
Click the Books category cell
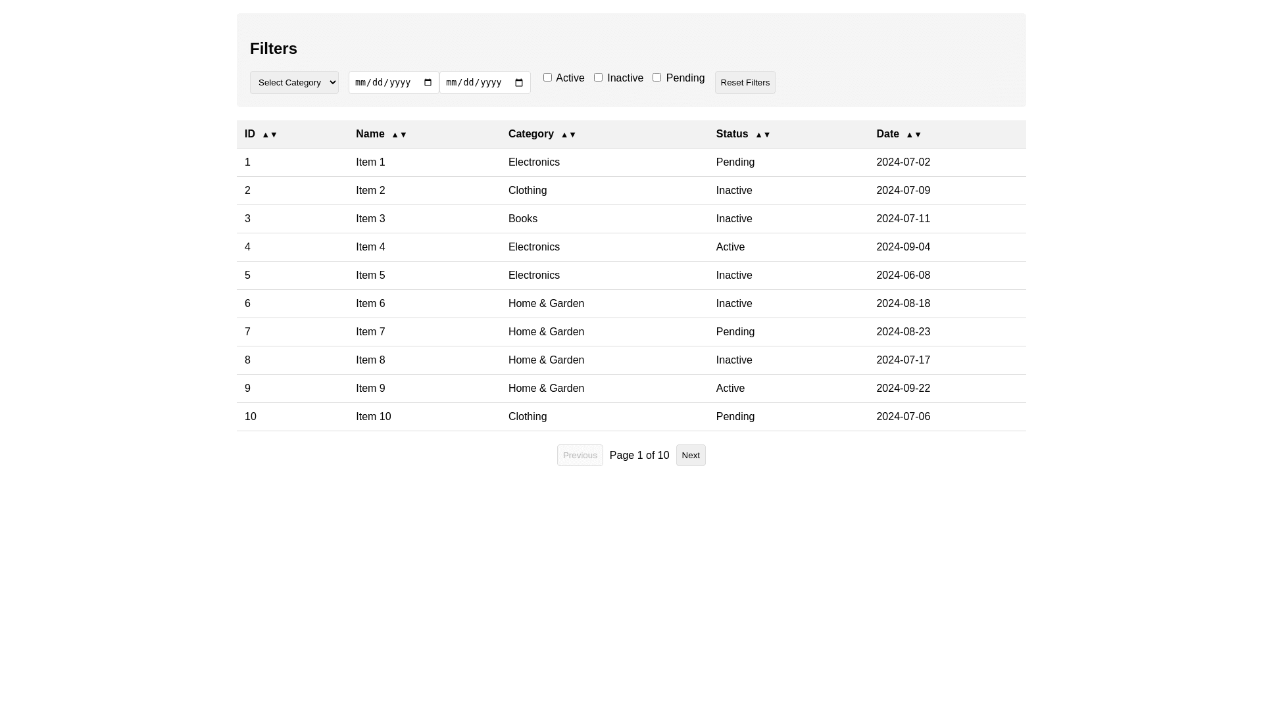523,219
